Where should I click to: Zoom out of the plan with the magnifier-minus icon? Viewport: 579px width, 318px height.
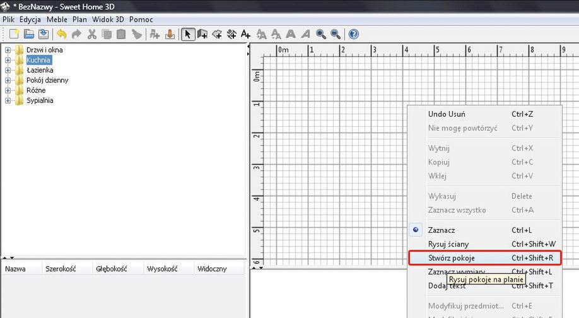coord(336,34)
